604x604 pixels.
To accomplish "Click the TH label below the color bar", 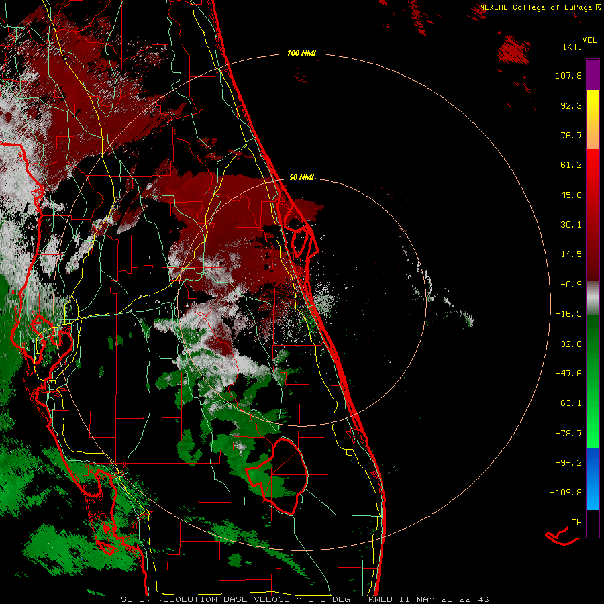I will pos(576,523).
